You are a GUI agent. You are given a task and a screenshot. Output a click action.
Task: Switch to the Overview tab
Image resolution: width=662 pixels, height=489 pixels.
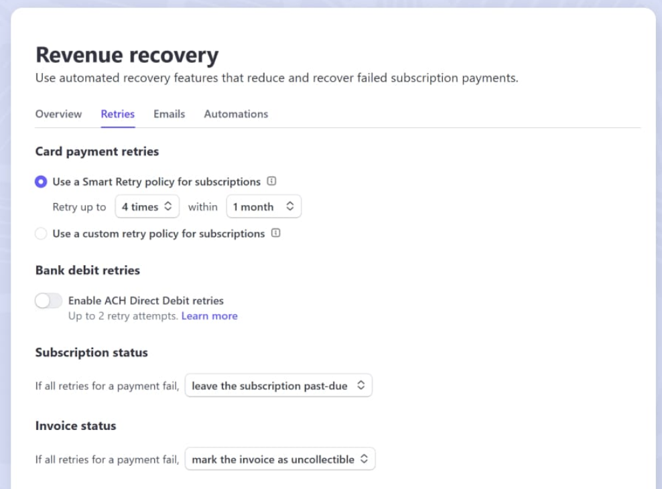(x=58, y=114)
